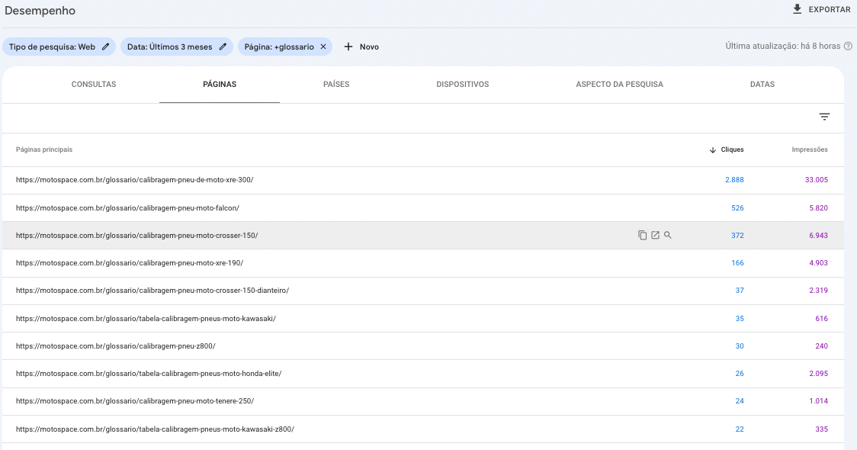857x450 pixels.
Task: Click the 4.903 impressions value
Action: point(818,263)
